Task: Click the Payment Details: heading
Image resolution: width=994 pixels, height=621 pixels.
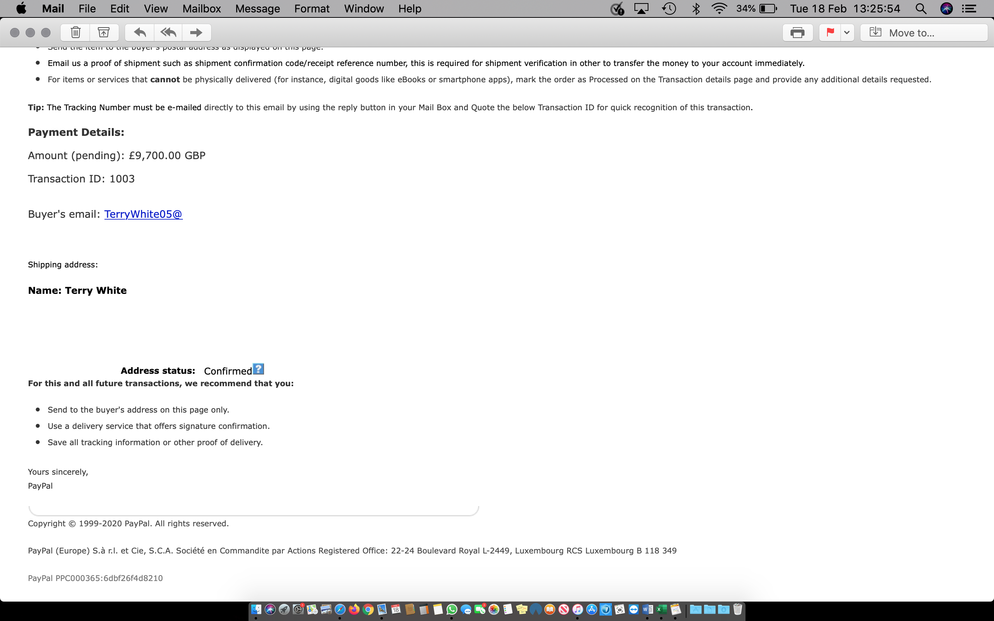Action: pyautogui.click(x=76, y=132)
